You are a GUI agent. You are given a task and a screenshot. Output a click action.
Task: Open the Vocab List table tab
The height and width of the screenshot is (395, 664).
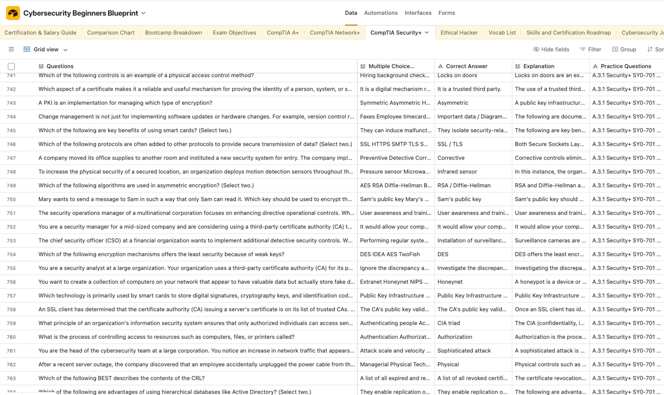coord(502,33)
